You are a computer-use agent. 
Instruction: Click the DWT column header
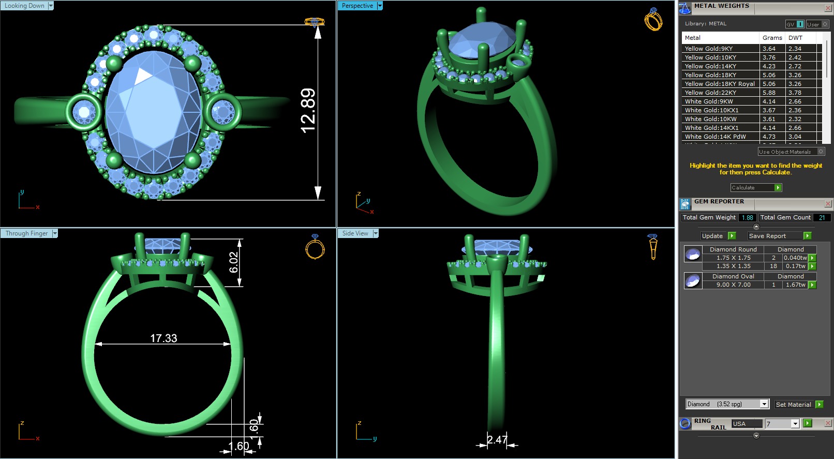coord(801,38)
